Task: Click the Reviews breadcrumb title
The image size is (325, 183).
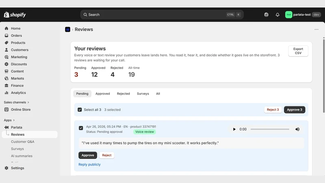Action: (84, 29)
